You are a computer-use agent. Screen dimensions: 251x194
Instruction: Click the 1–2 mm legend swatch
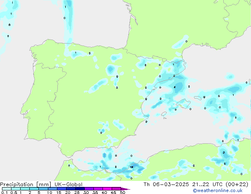click(25, 189)
